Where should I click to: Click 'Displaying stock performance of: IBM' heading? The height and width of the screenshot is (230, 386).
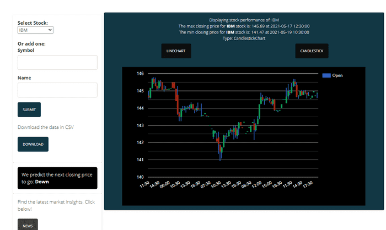[x=244, y=20]
